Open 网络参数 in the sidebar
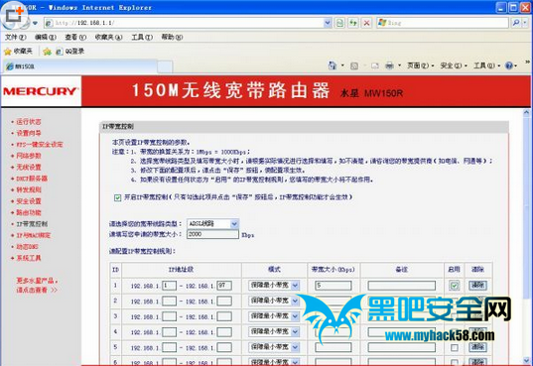The width and height of the screenshot is (533, 366). pyautogui.click(x=29, y=156)
